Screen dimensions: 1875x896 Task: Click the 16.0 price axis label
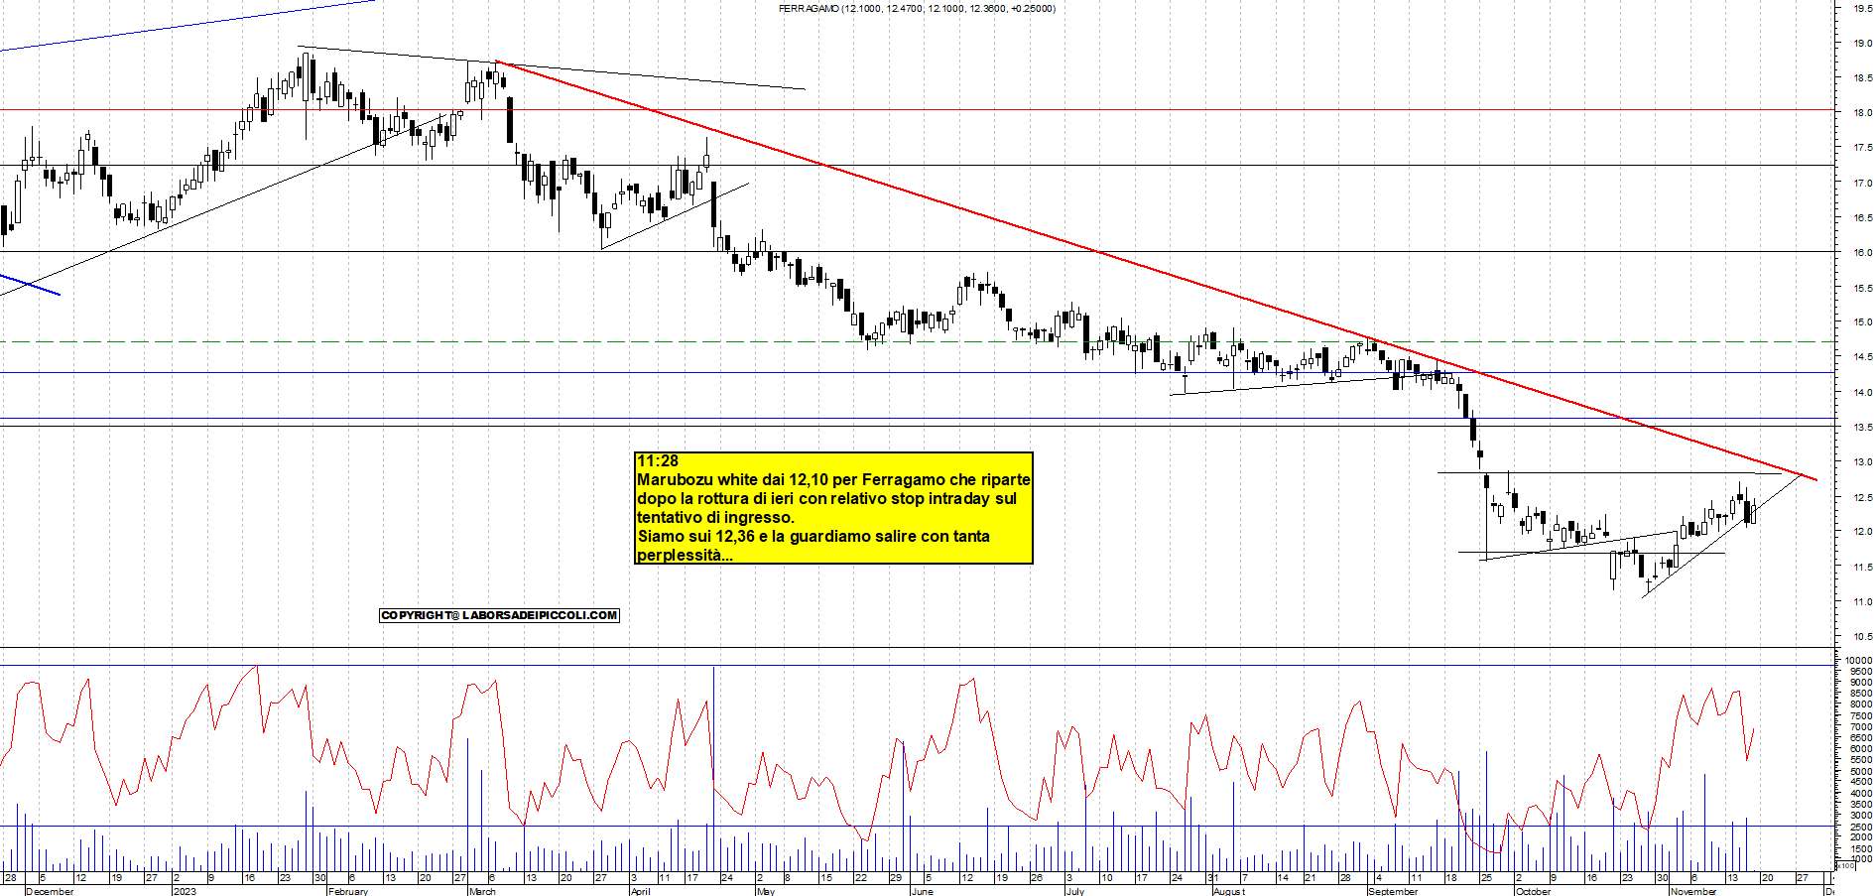pos(1862,252)
